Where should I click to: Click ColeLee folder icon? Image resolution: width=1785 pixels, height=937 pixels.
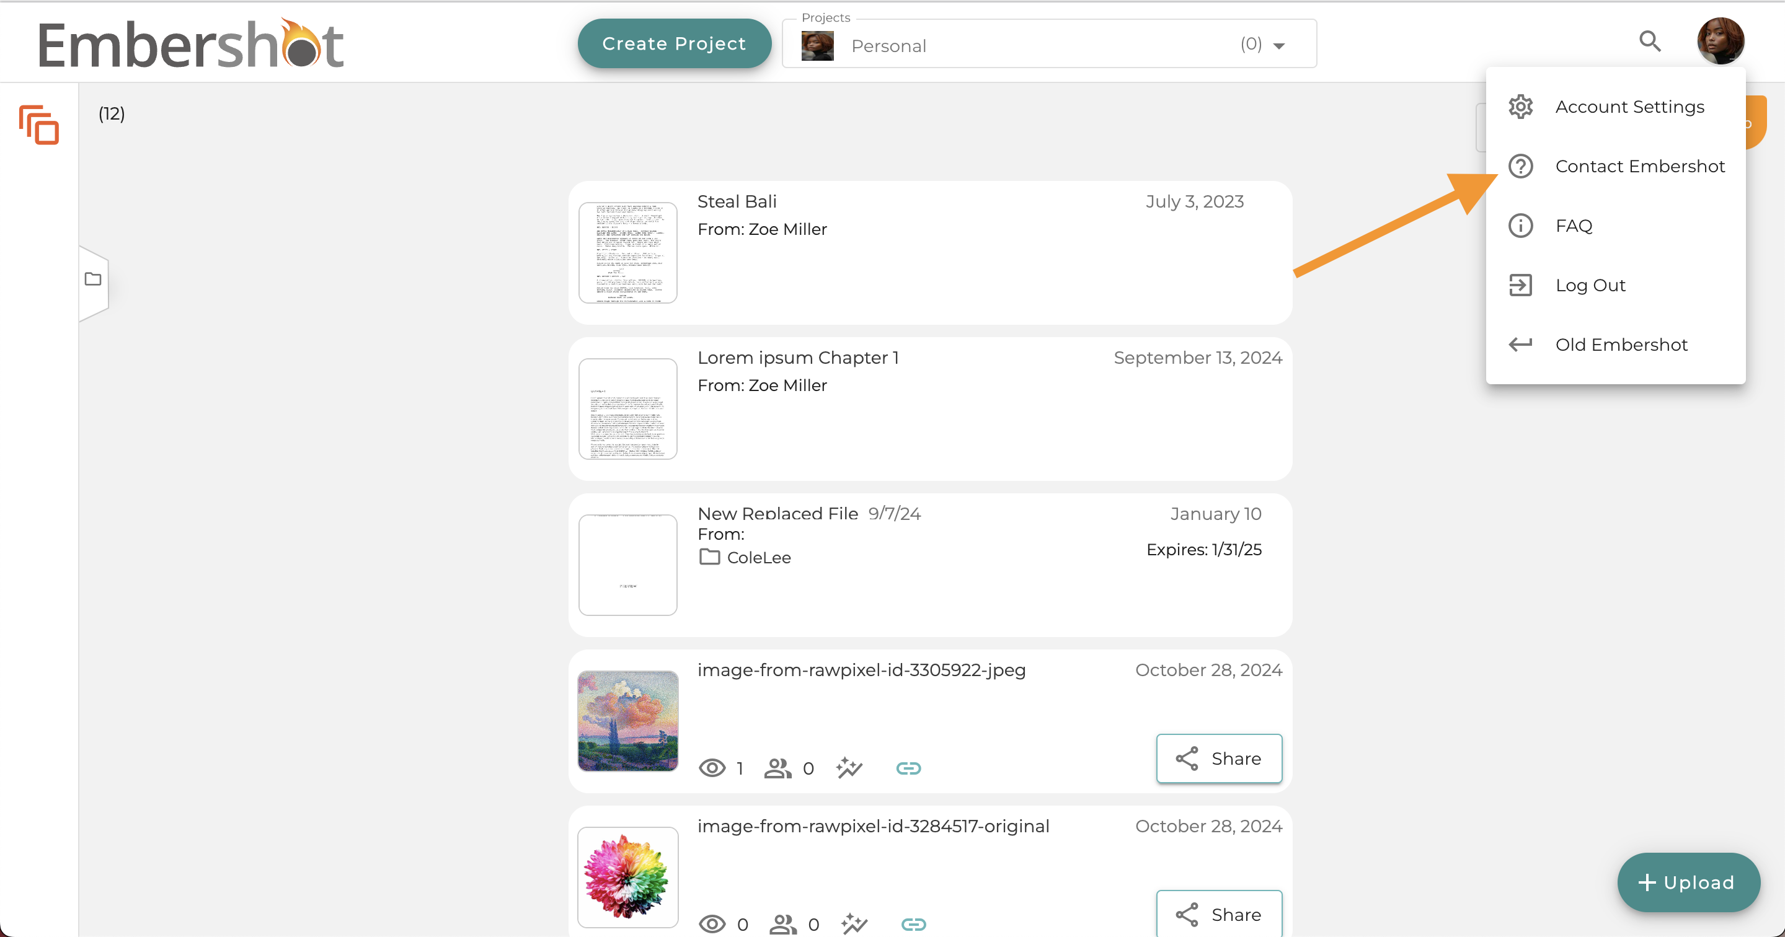click(709, 556)
